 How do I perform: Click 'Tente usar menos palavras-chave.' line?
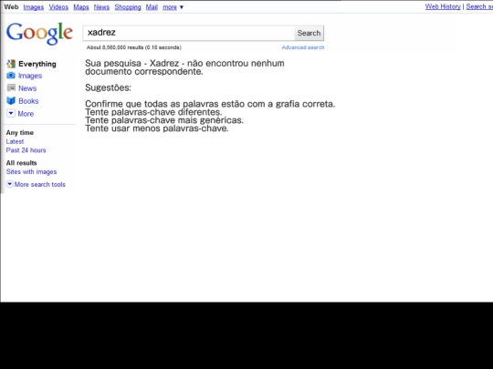pyautogui.click(x=157, y=128)
